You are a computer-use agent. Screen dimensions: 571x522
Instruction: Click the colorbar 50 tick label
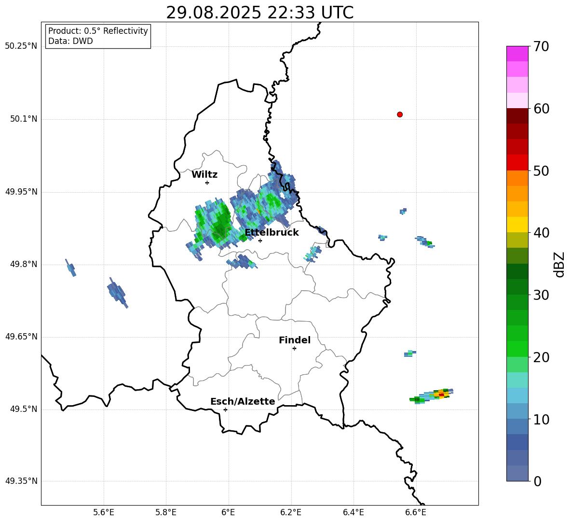click(541, 170)
